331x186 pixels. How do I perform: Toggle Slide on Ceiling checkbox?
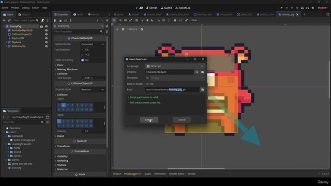click(x=83, y=60)
